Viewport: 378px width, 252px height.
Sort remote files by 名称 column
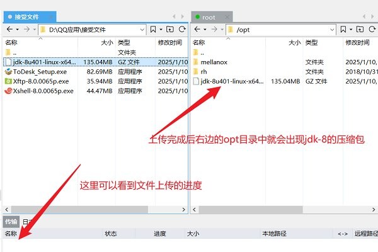pos(228,43)
